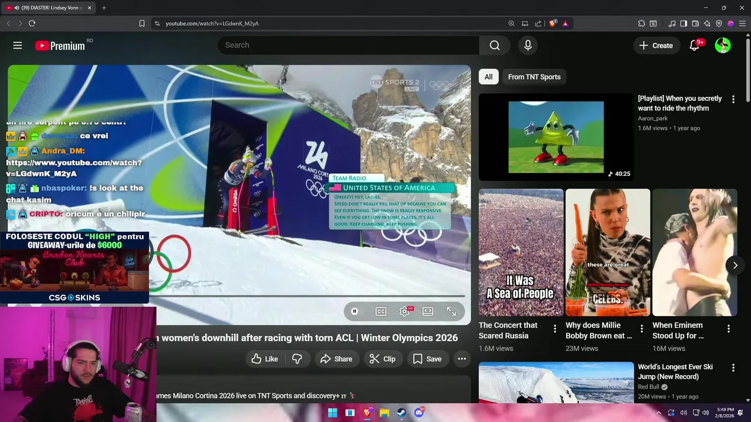Start voice search with microphone icon
The height and width of the screenshot is (422, 751).
(527, 45)
